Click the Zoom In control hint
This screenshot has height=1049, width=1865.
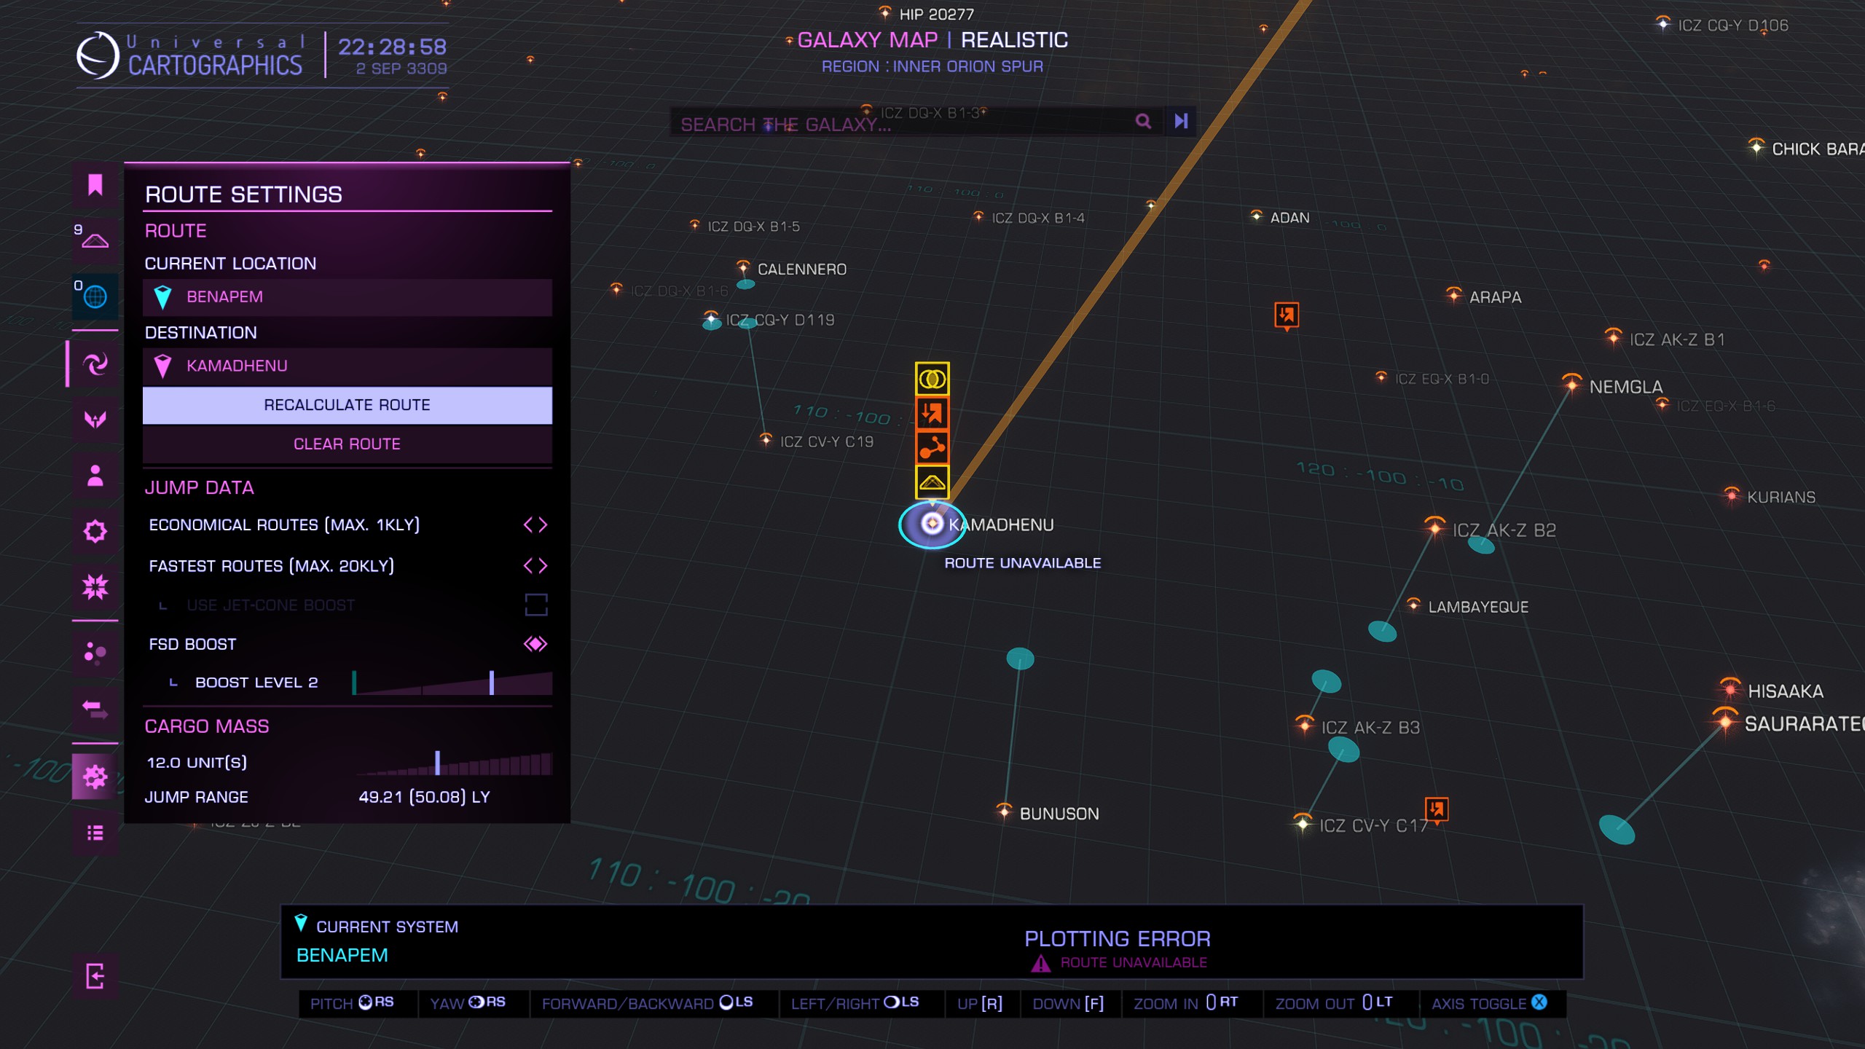[1185, 1003]
